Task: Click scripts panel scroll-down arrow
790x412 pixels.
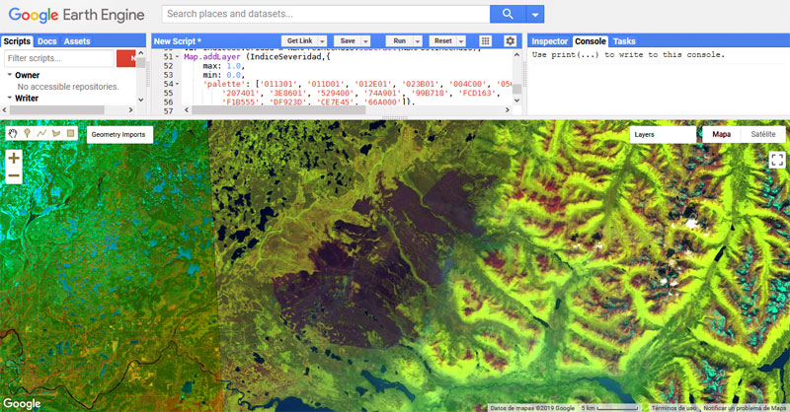Action: (x=141, y=100)
